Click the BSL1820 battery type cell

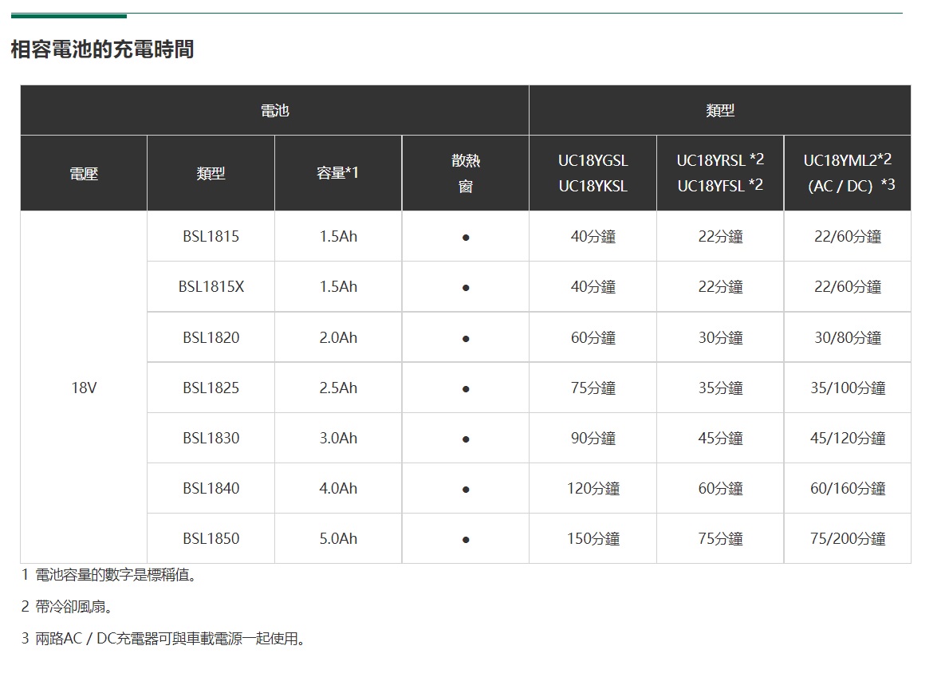pos(211,337)
